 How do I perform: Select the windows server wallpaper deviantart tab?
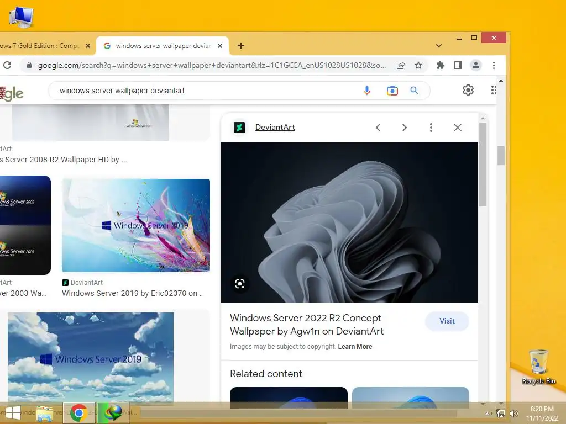(163, 46)
